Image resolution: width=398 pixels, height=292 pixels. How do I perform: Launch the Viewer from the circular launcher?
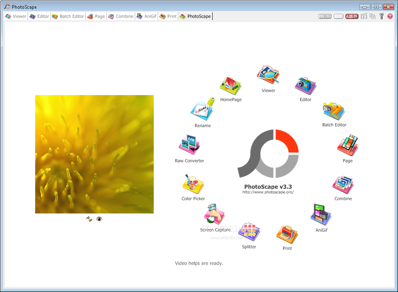coord(268,75)
